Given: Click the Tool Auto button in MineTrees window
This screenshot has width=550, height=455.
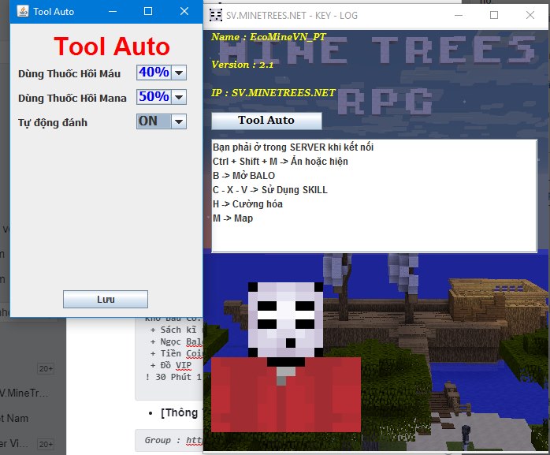Looking at the screenshot, I should 266,121.
